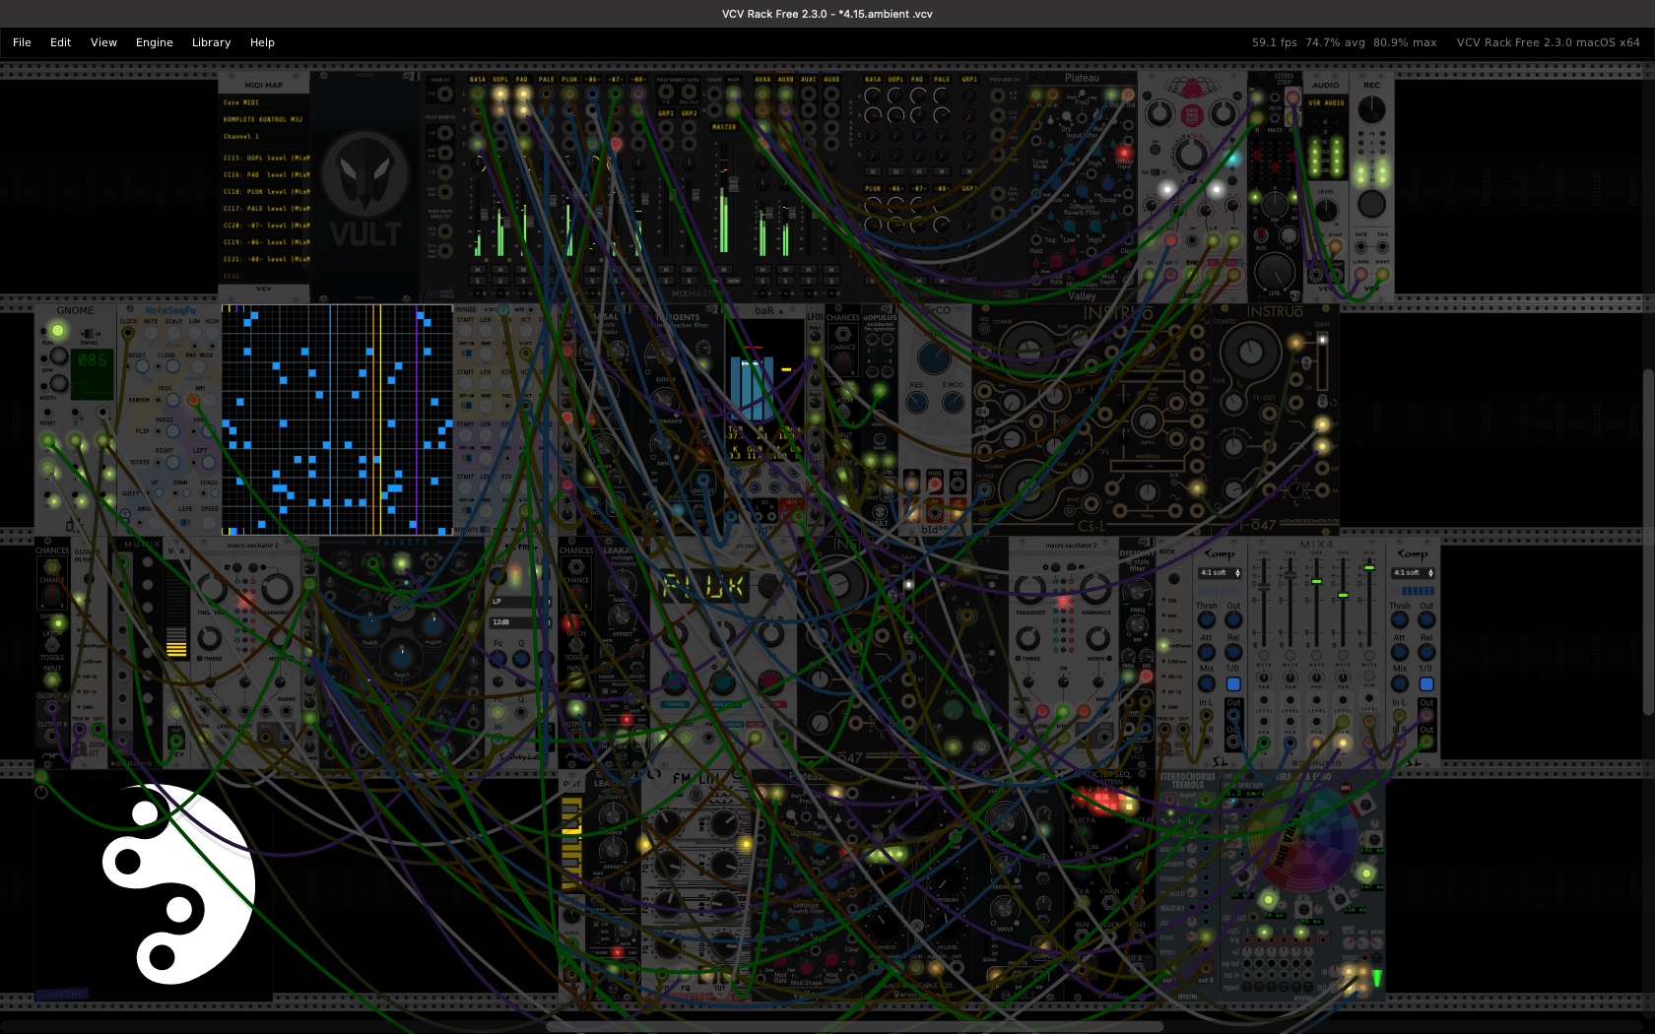
Task: Click the Stereo Strip large LEVEL knob
Action: tap(1274, 271)
